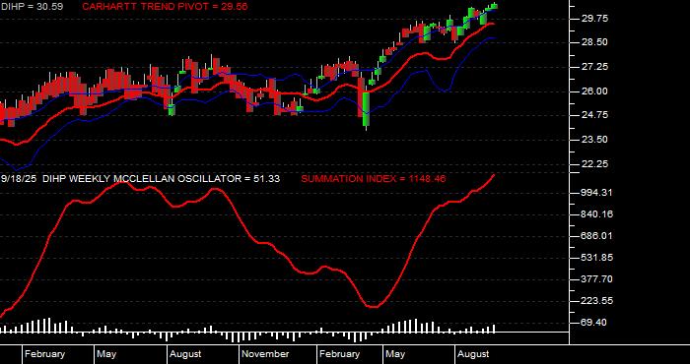Click the last oscillator histogram bar
This screenshot has width=690, height=364.
[494, 329]
